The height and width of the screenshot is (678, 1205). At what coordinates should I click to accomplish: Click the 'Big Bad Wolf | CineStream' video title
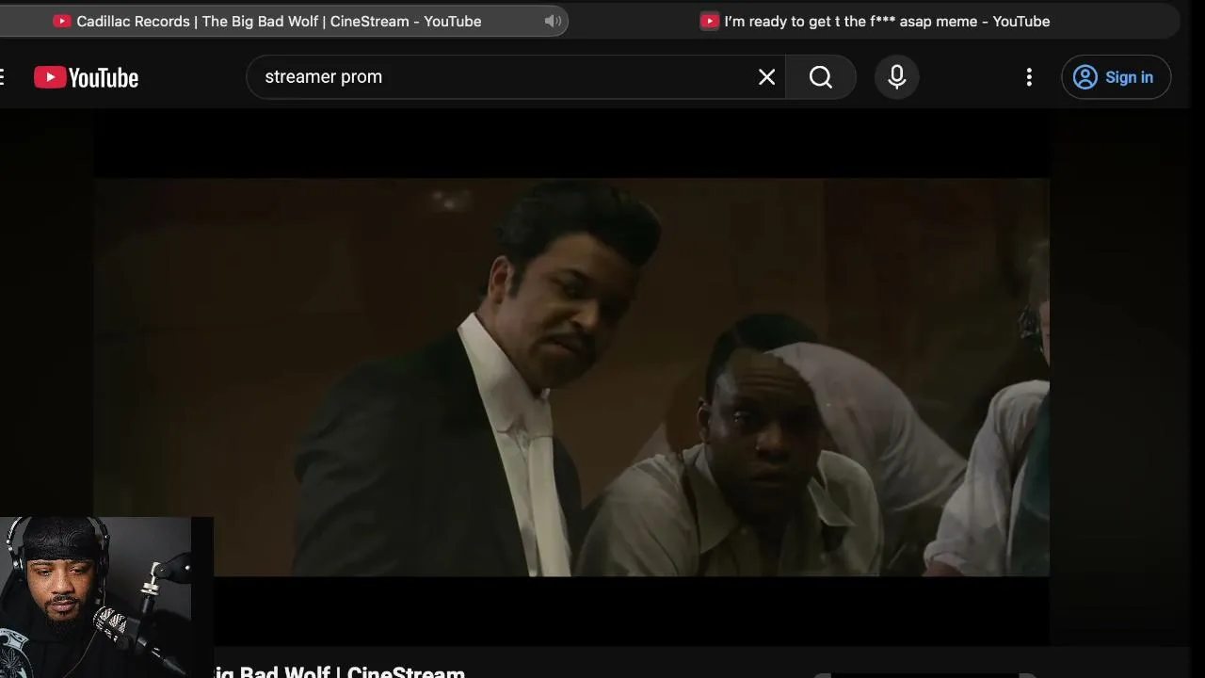click(x=340, y=671)
